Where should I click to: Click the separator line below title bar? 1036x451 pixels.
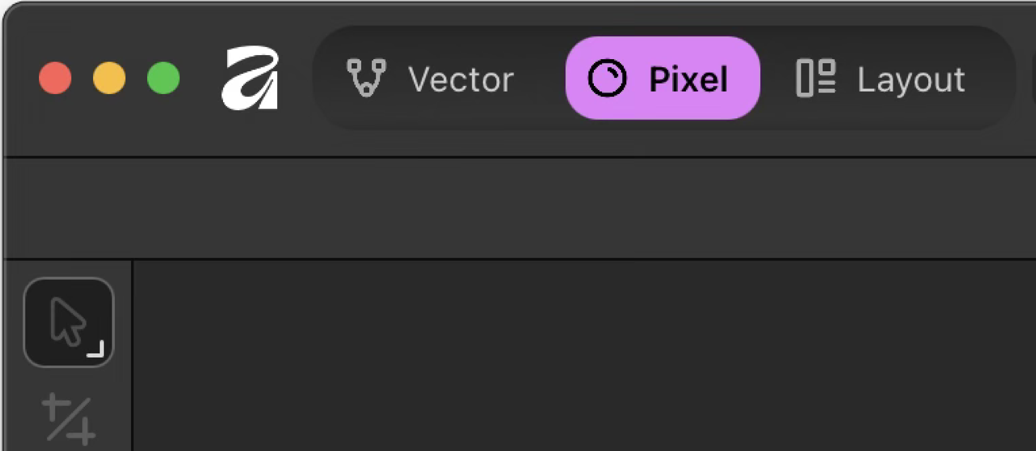[x=506, y=157]
